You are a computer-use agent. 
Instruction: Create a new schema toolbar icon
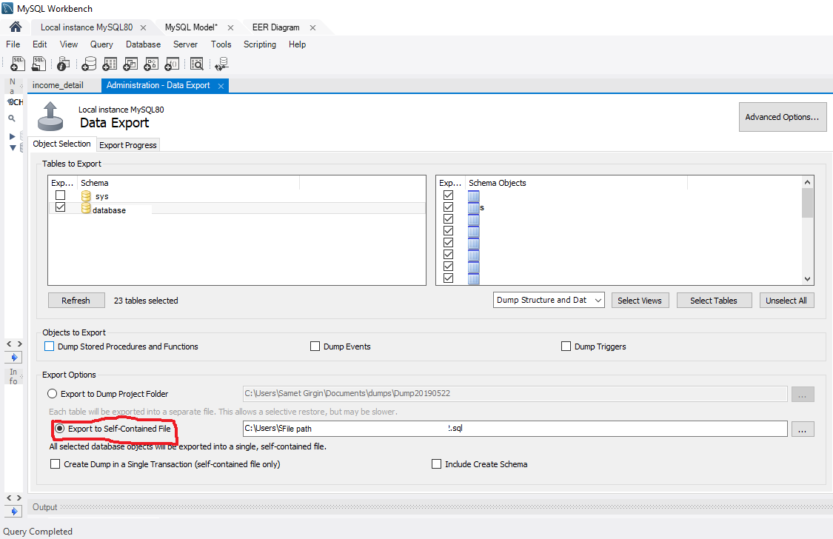(89, 64)
